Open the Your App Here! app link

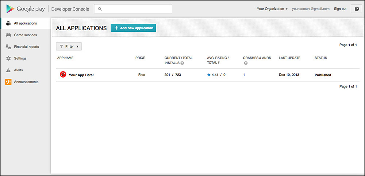(x=81, y=75)
